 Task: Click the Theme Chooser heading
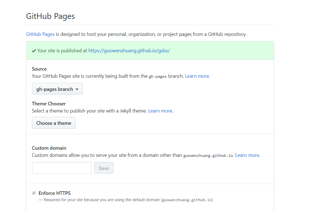tap(49, 104)
